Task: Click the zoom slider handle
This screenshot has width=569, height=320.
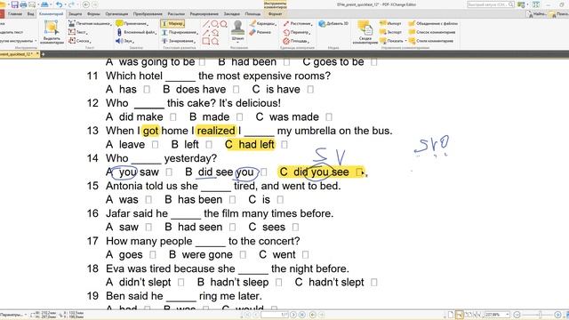Action: (540, 315)
